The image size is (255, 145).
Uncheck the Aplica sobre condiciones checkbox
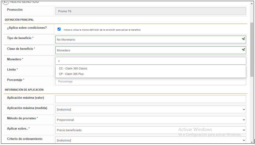tap(59, 29)
